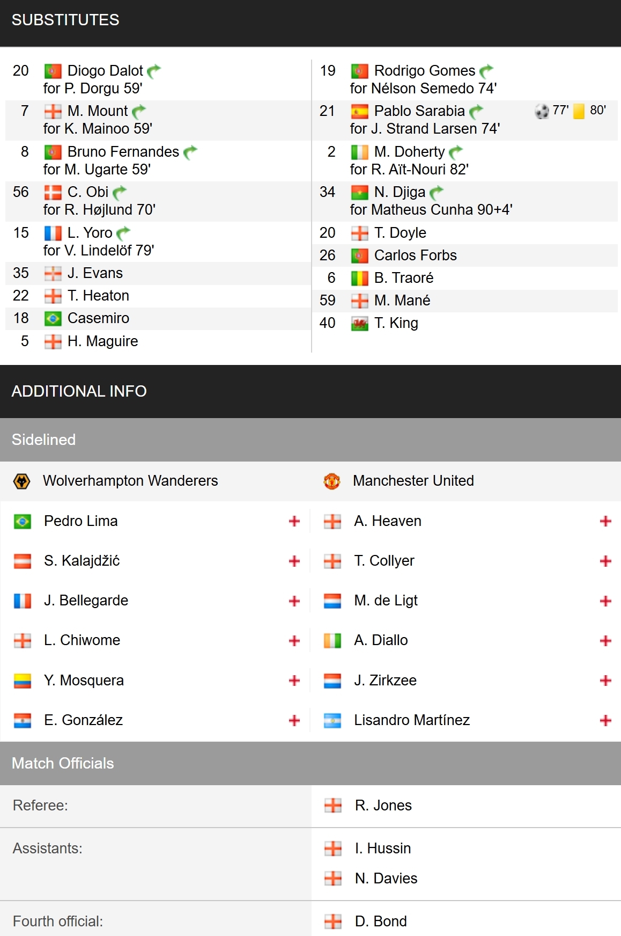This screenshot has width=621, height=936.
Task: Open H. Maguire player page
Action: click(x=103, y=341)
